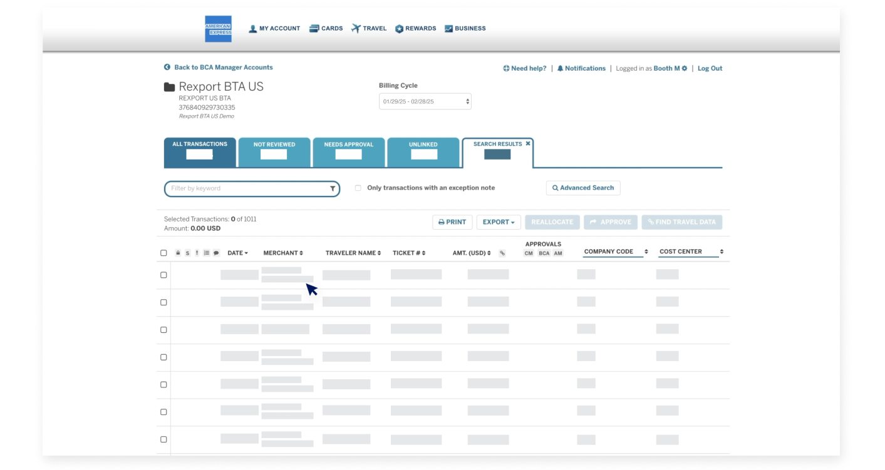The image size is (885, 470).
Task: Open the Billing Cycle dropdown
Action: [425, 101]
